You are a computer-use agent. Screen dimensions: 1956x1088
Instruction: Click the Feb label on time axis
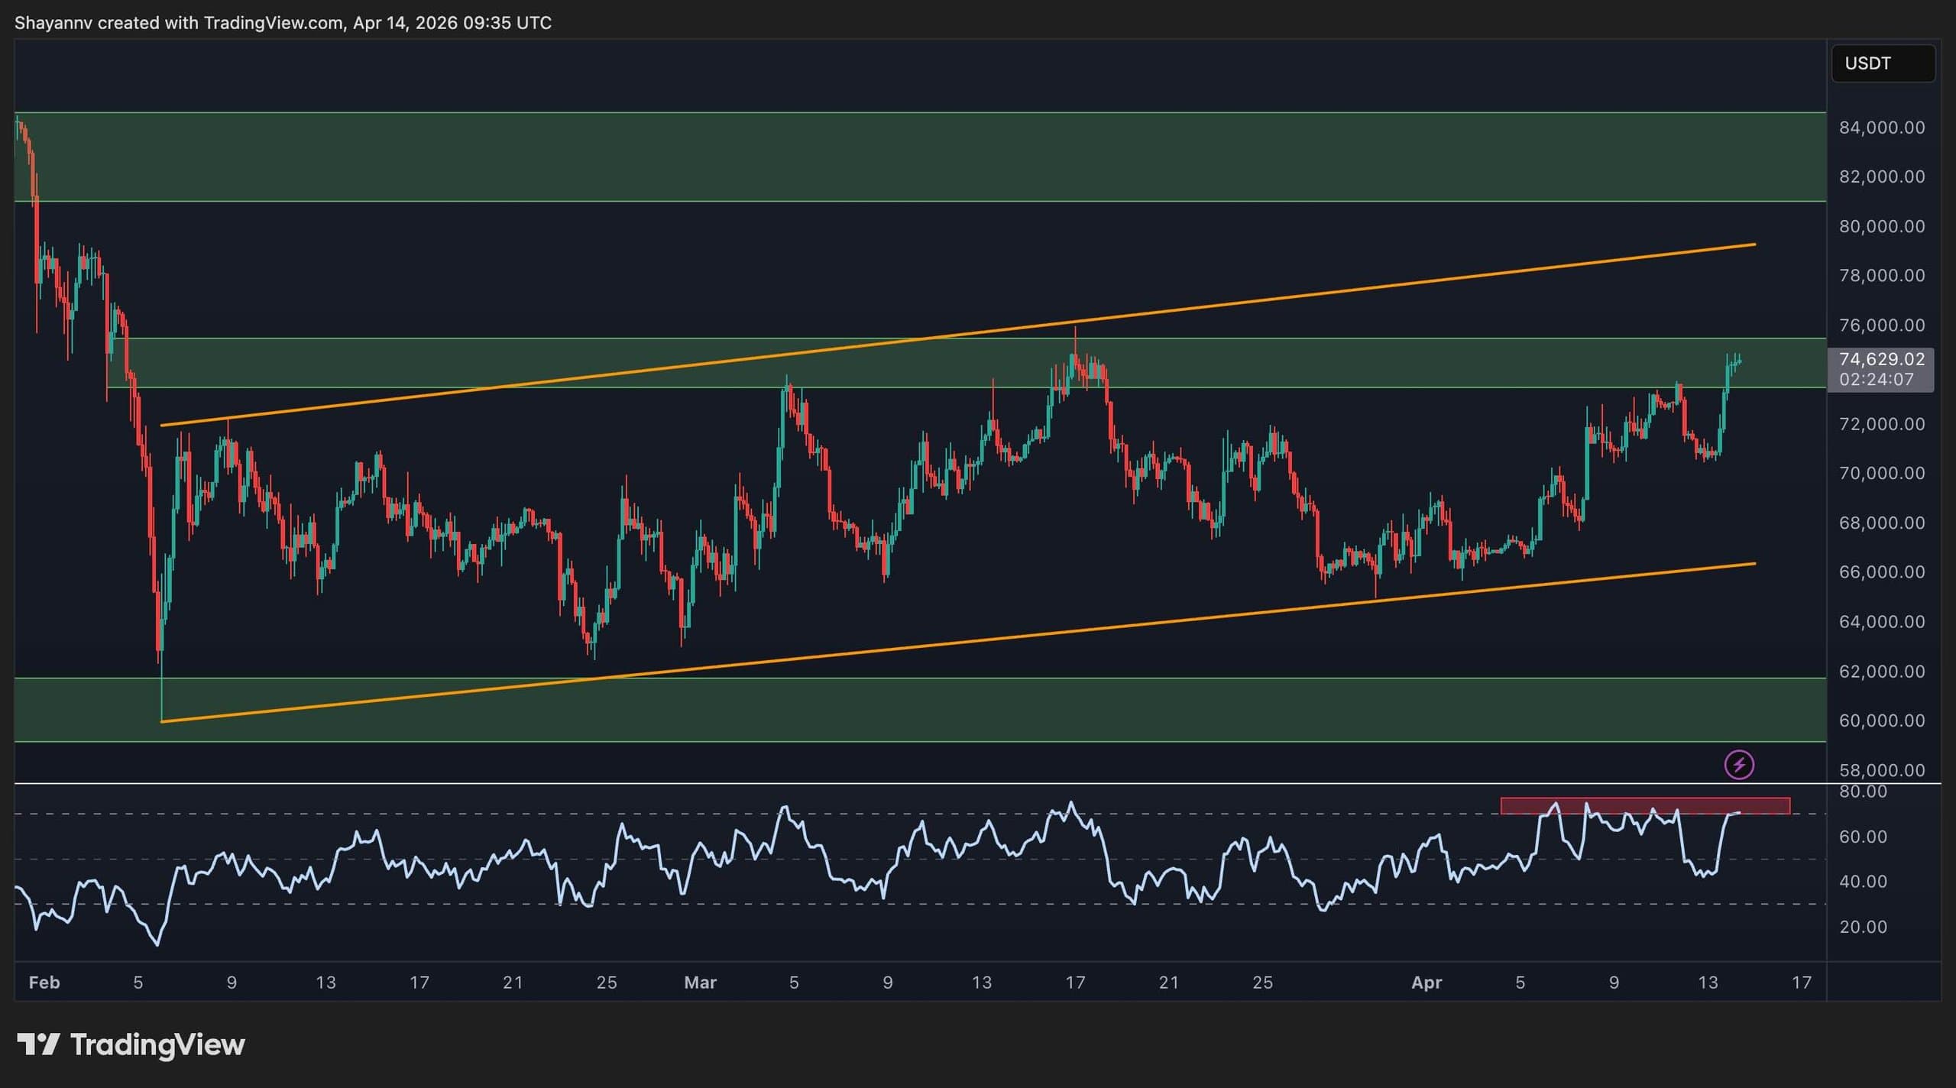point(44,983)
